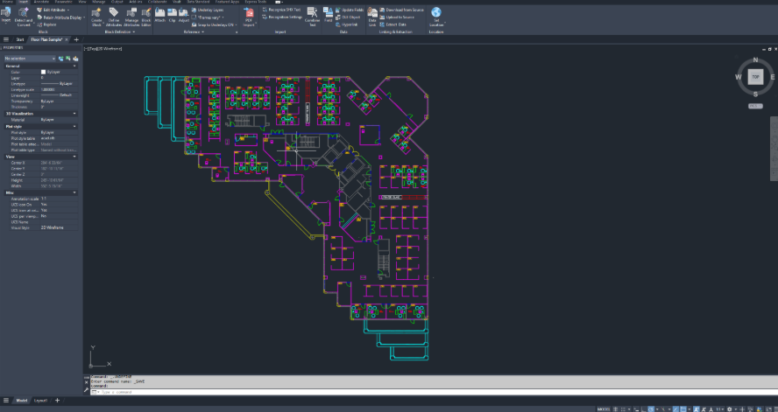This screenshot has height=412, width=778.
Task: Click the Attach reference icon
Action: [159, 12]
